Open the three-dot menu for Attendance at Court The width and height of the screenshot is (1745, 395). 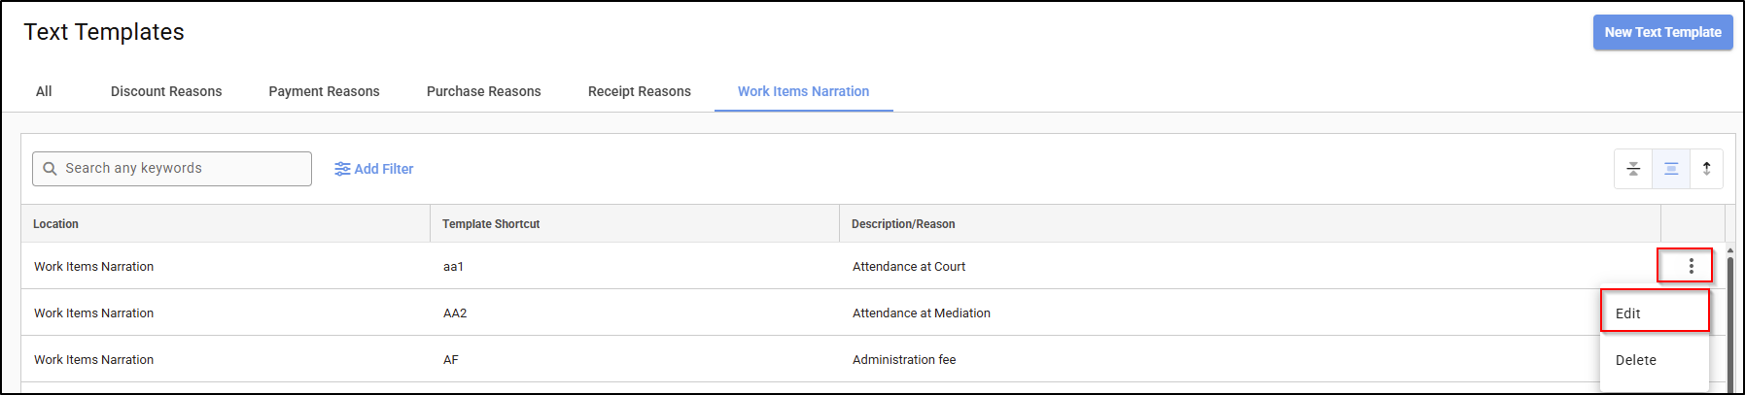point(1692,266)
